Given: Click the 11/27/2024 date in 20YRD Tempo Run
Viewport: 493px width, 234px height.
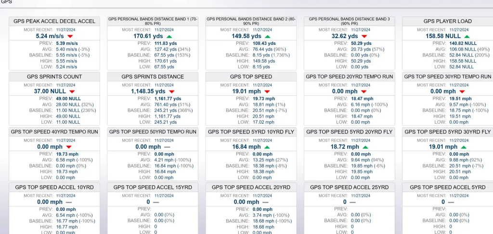Looking at the screenshot, I should tap(361, 85).
